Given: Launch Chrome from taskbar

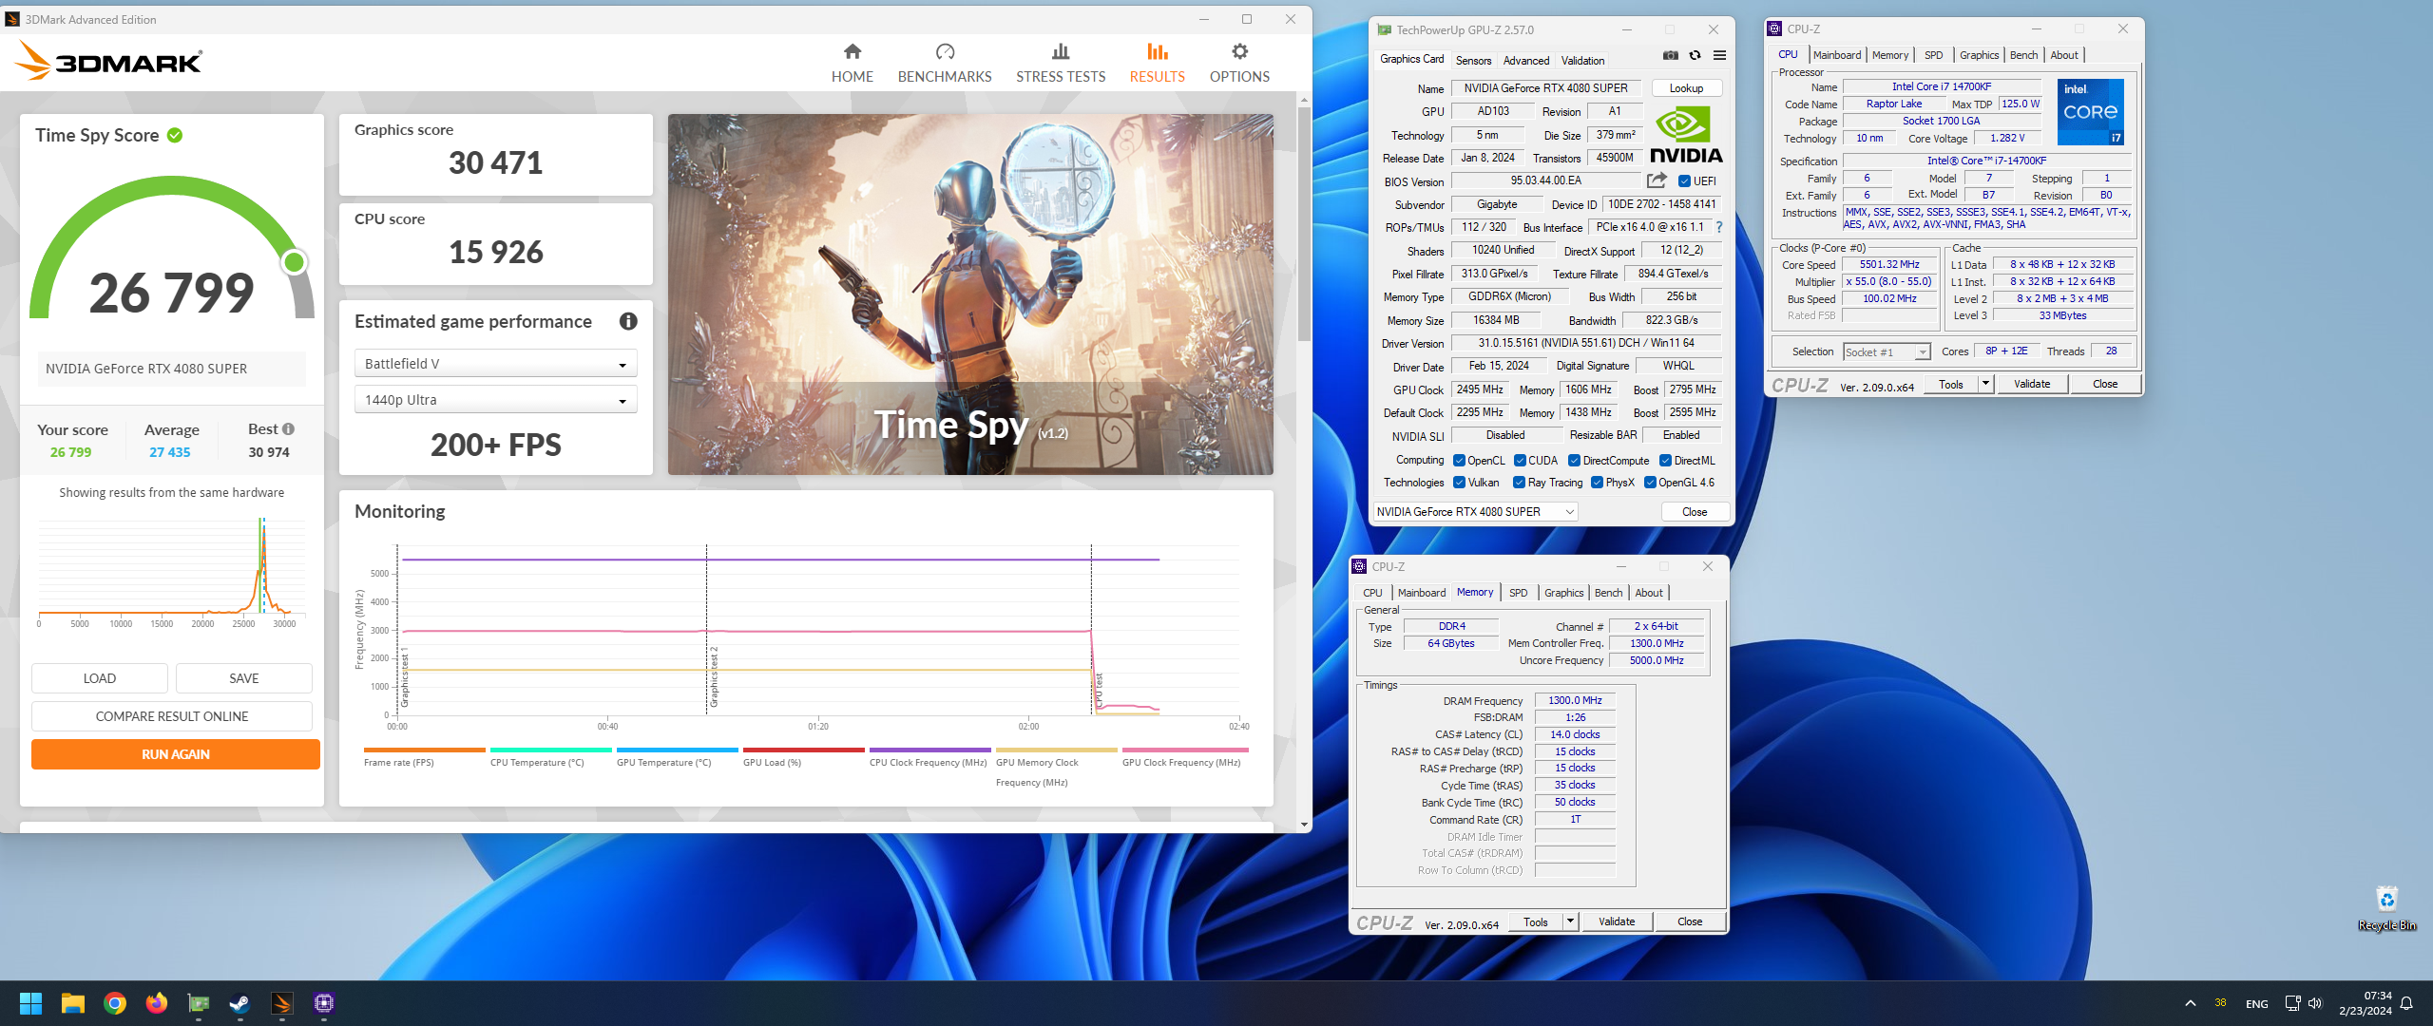Looking at the screenshot, I should click(x=115, y=1003).
